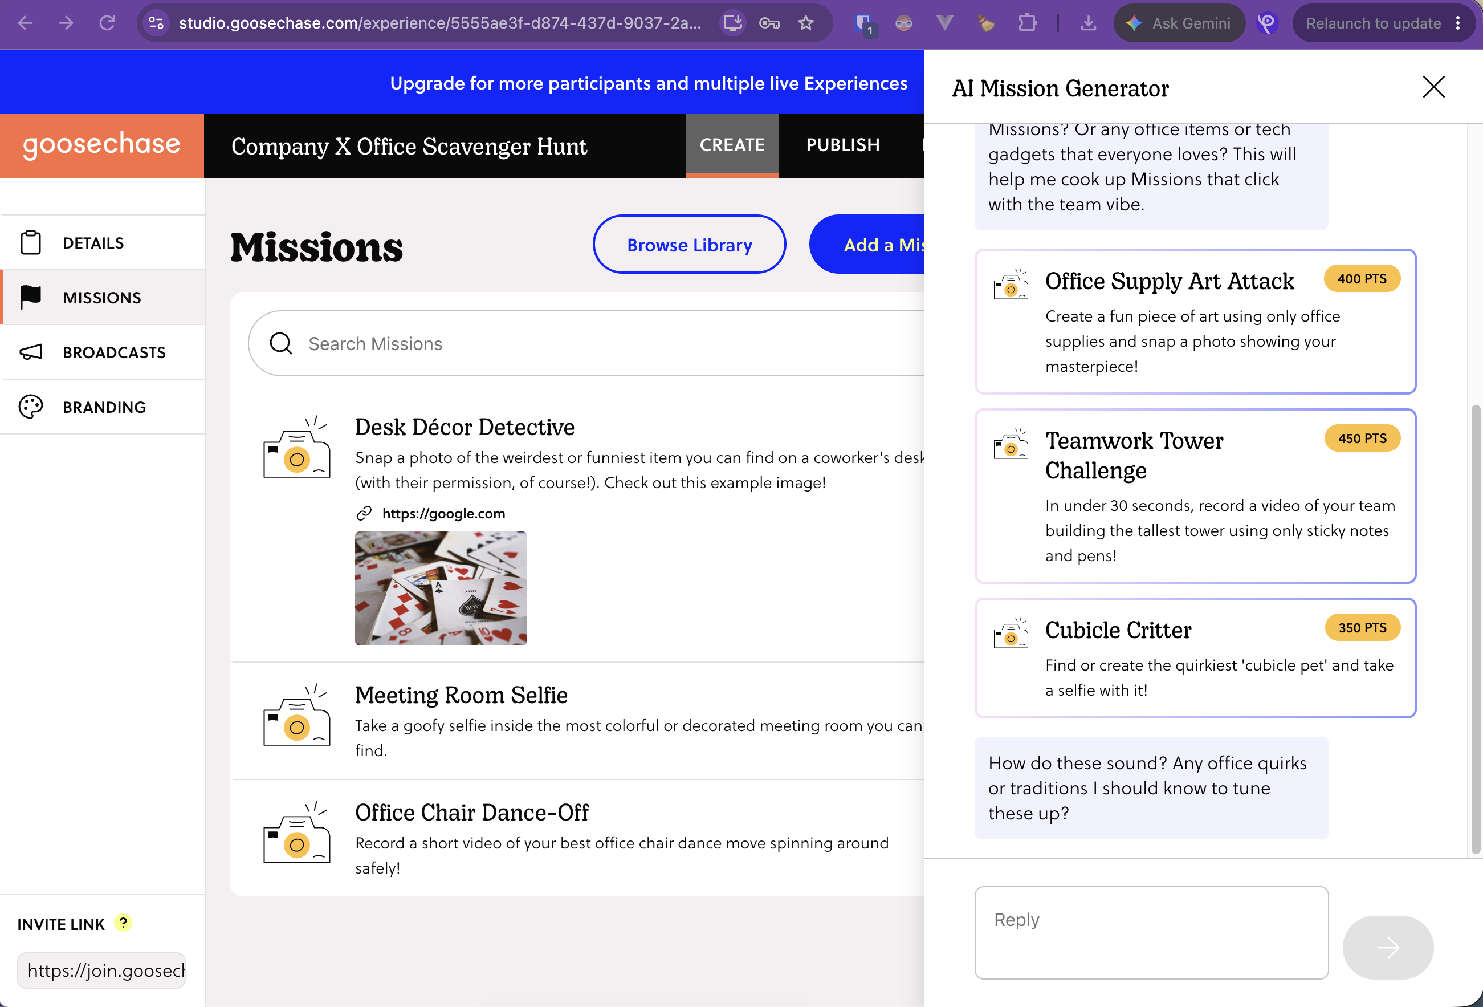Image resolution: width=1483 pixels, height=1007 pixels.
Task: Open the Extensions puzzle icon
Action: pyautogui.click(x=1028, y=23)
